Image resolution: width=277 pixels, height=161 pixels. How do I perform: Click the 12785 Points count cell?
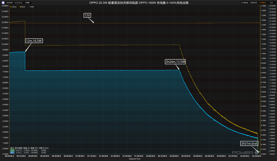[x=43, y=152]
